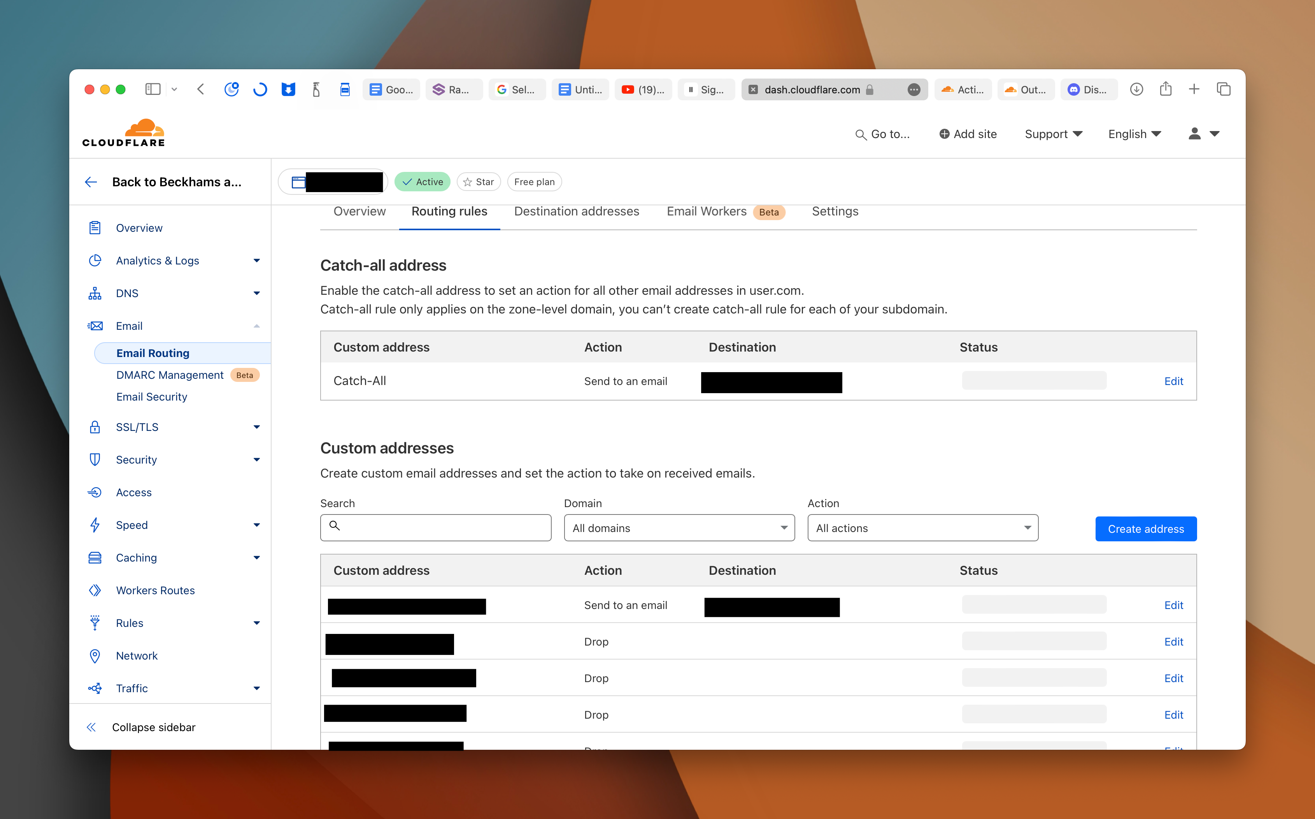Open the Network location pin icon
This screenshot has height=819, width=1315.
tap(95, 655)
